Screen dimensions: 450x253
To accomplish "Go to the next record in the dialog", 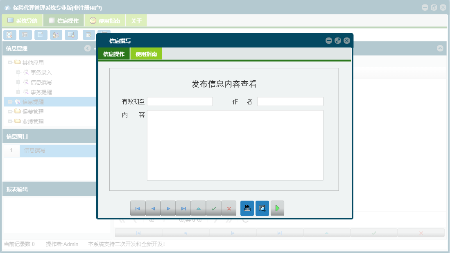I will pos(168,208).
